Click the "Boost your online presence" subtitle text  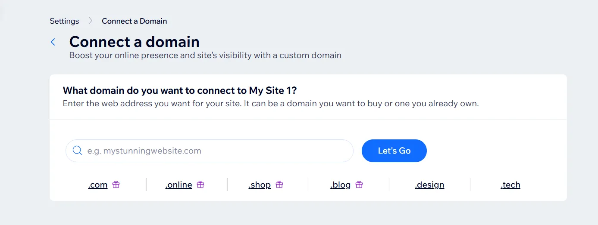coord(205,55)
